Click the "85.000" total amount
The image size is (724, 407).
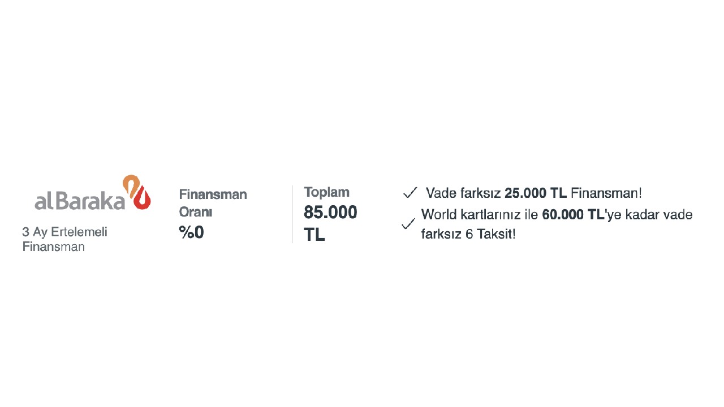(330, 213)
